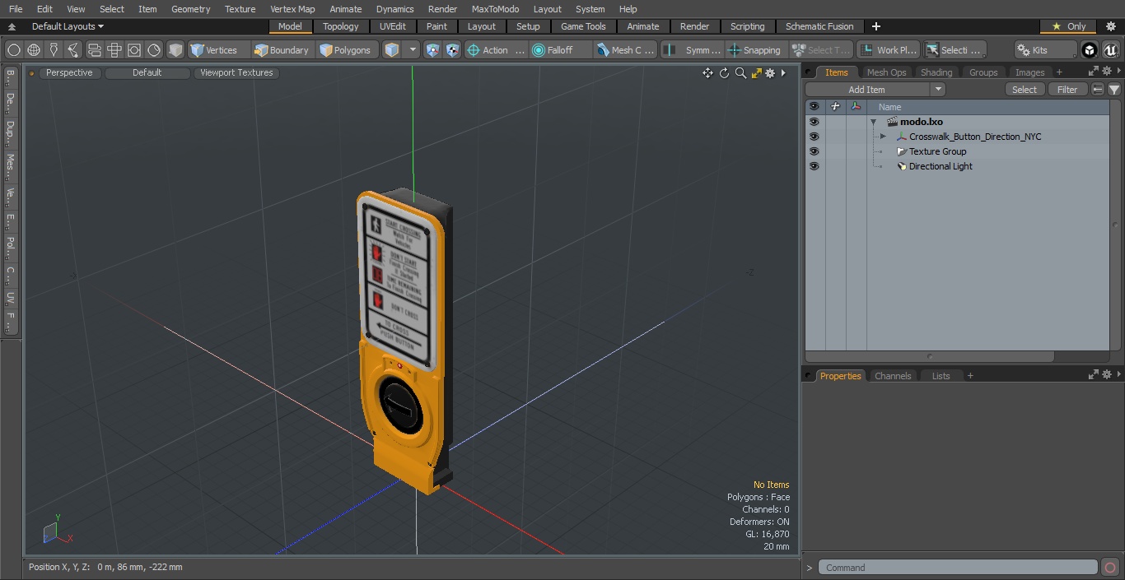Click the viewport zoom magnifier icon
The width and height of the screenshot is (1125, 580).
pyautogui.click(x=740, y=73)
